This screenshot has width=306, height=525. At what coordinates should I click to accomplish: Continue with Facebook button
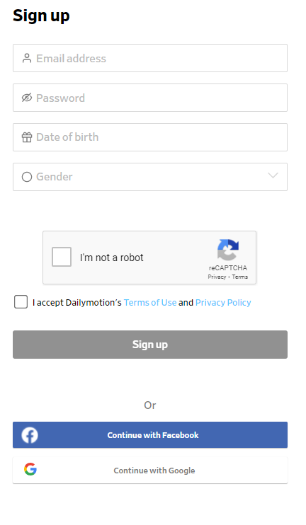[150, 435]
